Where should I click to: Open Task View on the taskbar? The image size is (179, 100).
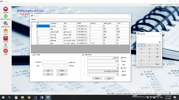coord(9,97)
